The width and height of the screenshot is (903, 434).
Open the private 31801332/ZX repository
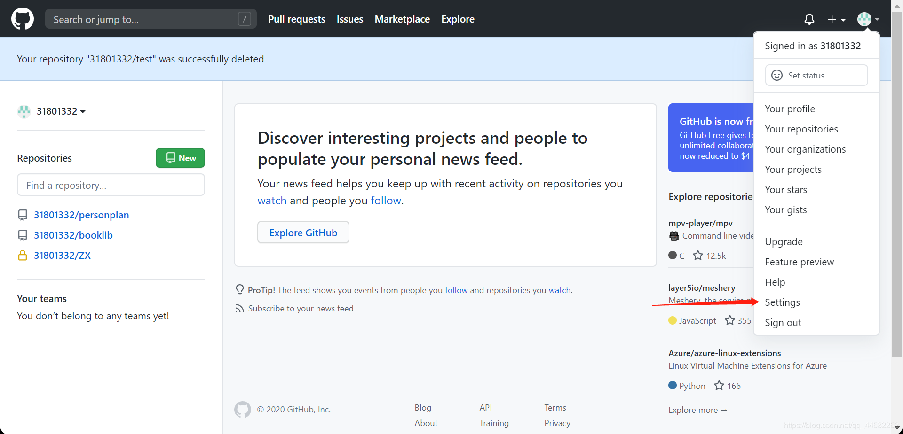pyautogui.click(x=62, y=255)
